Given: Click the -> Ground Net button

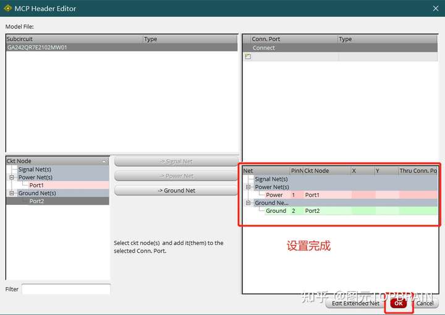Looking at the screenshot, I should point(176,191).
